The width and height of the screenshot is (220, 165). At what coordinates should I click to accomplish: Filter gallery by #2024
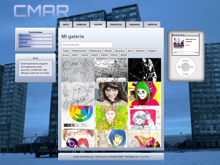coord(104,55)
